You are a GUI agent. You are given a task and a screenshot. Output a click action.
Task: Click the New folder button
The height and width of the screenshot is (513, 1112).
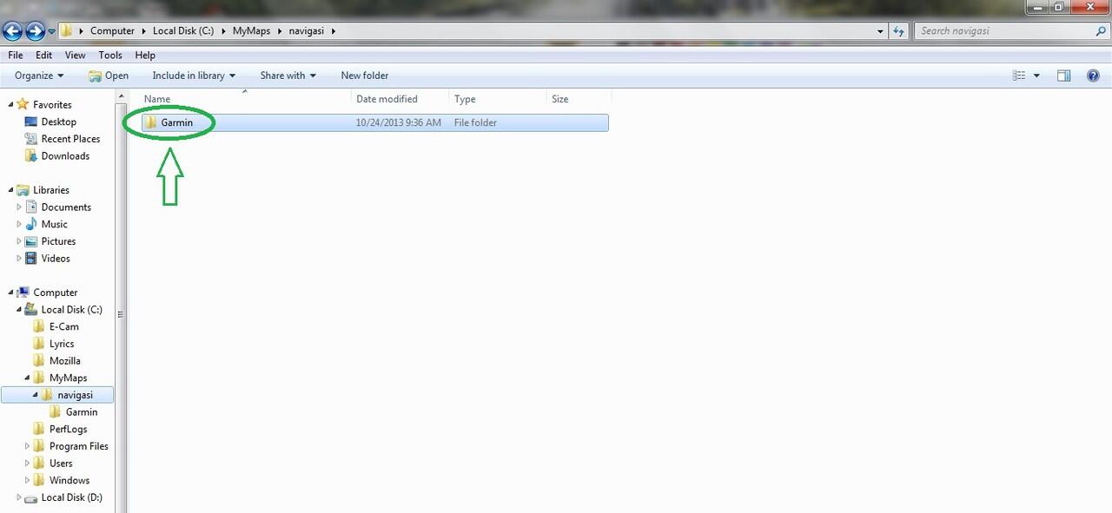coord(365,76)
